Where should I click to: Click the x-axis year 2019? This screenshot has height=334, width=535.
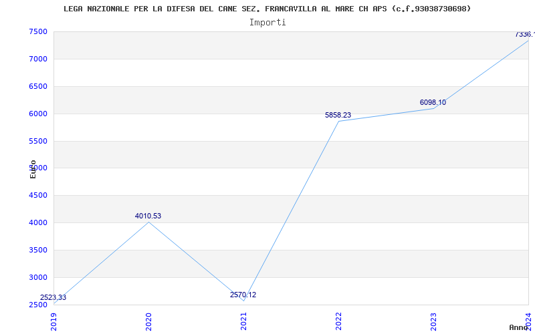tap(53, 321)
